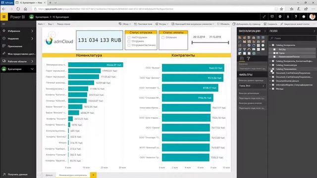Select the gauge visualization icon
This screenshot has height=178, width=317.
[x=249, y=49]
